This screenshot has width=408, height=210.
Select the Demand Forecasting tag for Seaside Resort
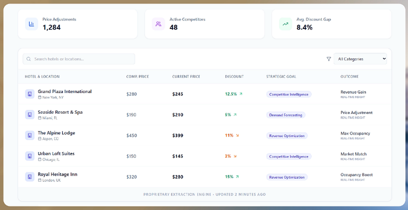(x=286, y=115)
